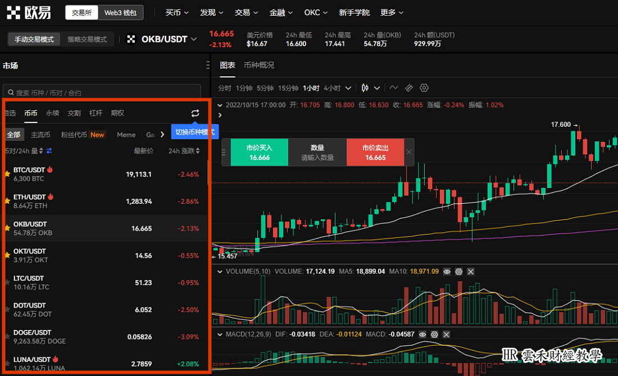Sort by 24h change arrows
618x376 pixels.
[198, 151]
